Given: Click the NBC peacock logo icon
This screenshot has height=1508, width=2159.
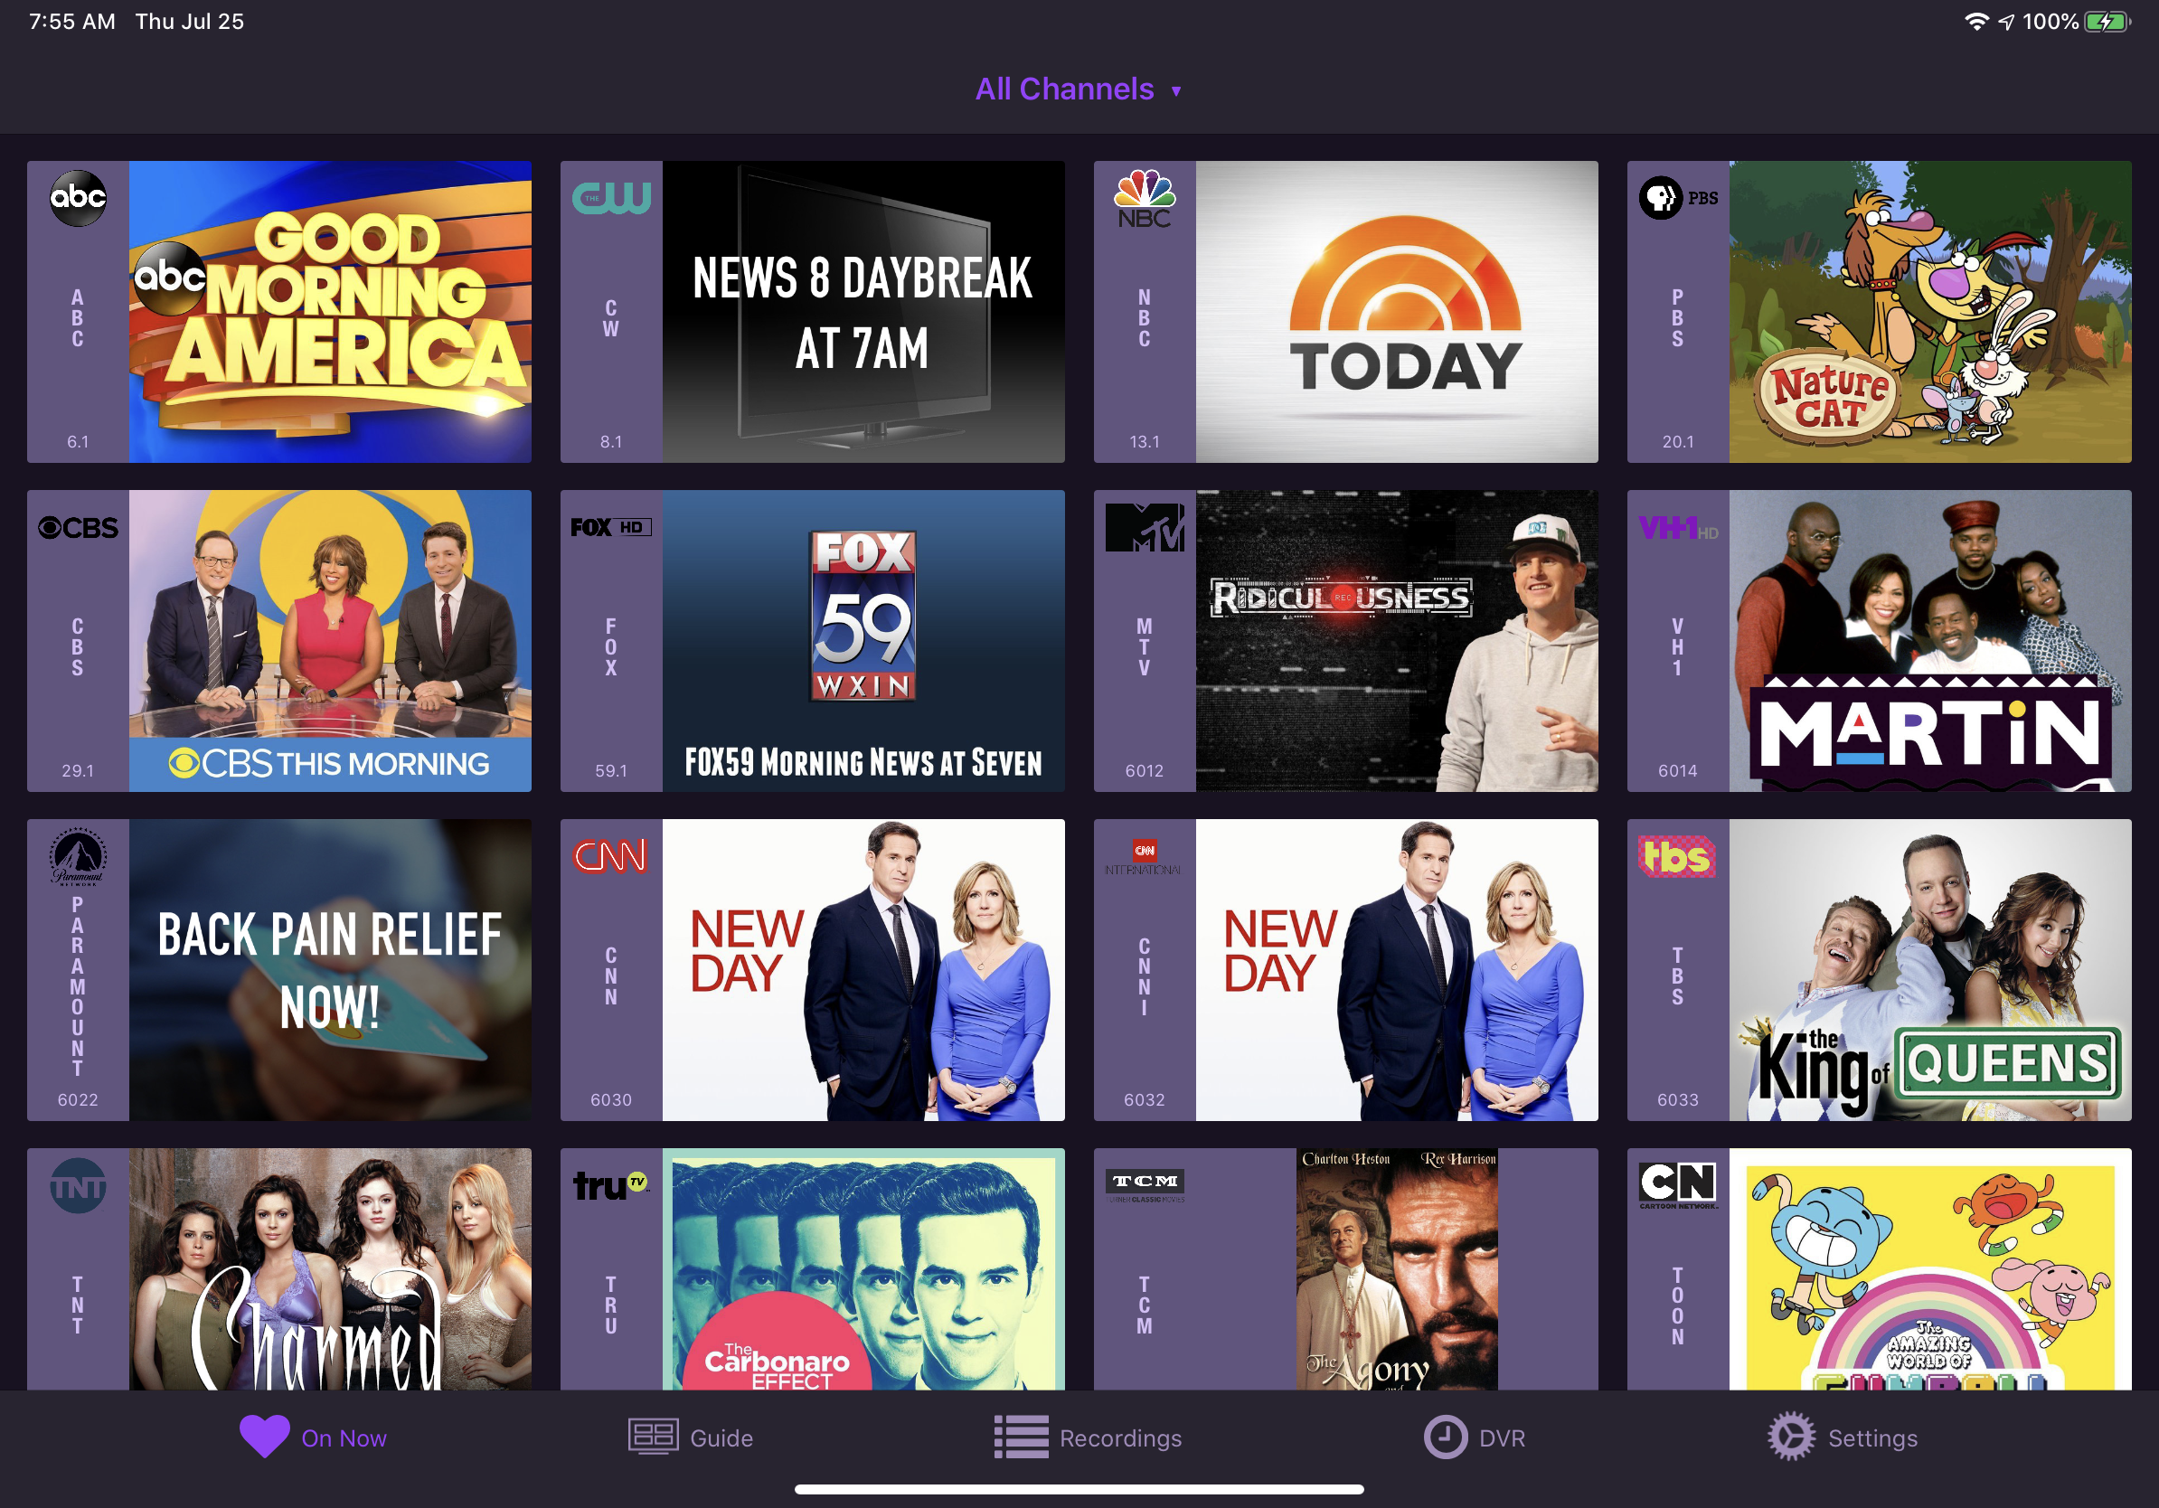Looking at the screenshot, I should tap(1145, 199).
